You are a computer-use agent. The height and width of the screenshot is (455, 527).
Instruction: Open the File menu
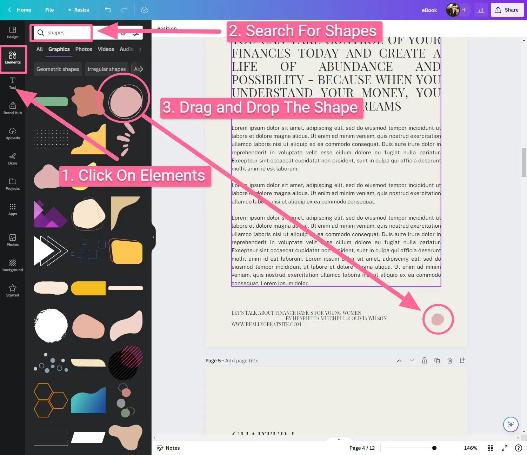click(x=49, y=10)
